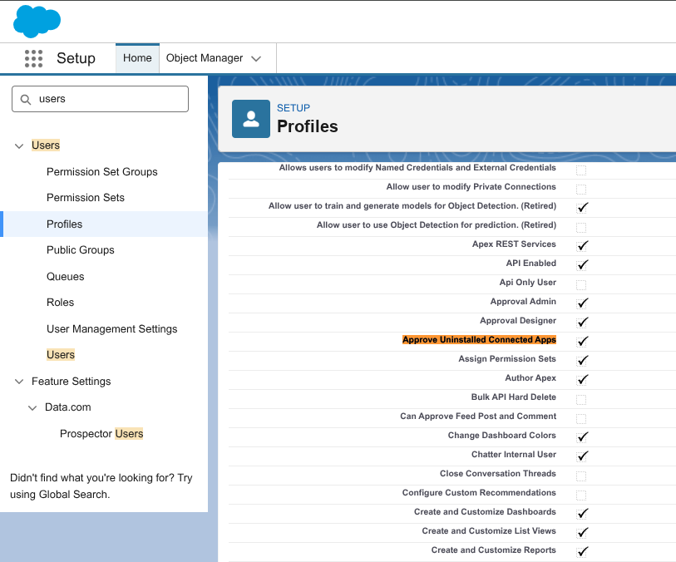The height and width of the screenshot is (562, 676).
Task: Collapse the Feature Settings section
Action: coord(18,382)
